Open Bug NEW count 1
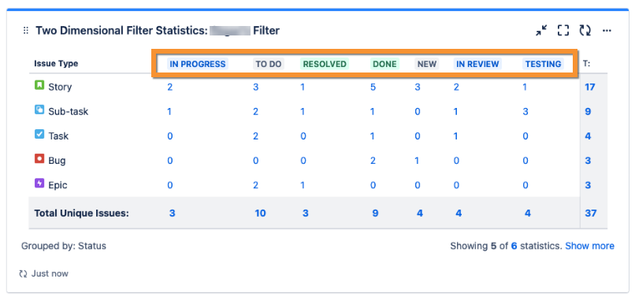Image resolution: width=635 pixels, height=301 pixels. 418,161
